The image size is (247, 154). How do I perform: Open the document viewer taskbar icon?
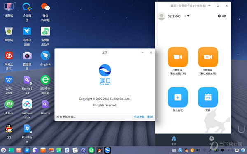(67, 150)
